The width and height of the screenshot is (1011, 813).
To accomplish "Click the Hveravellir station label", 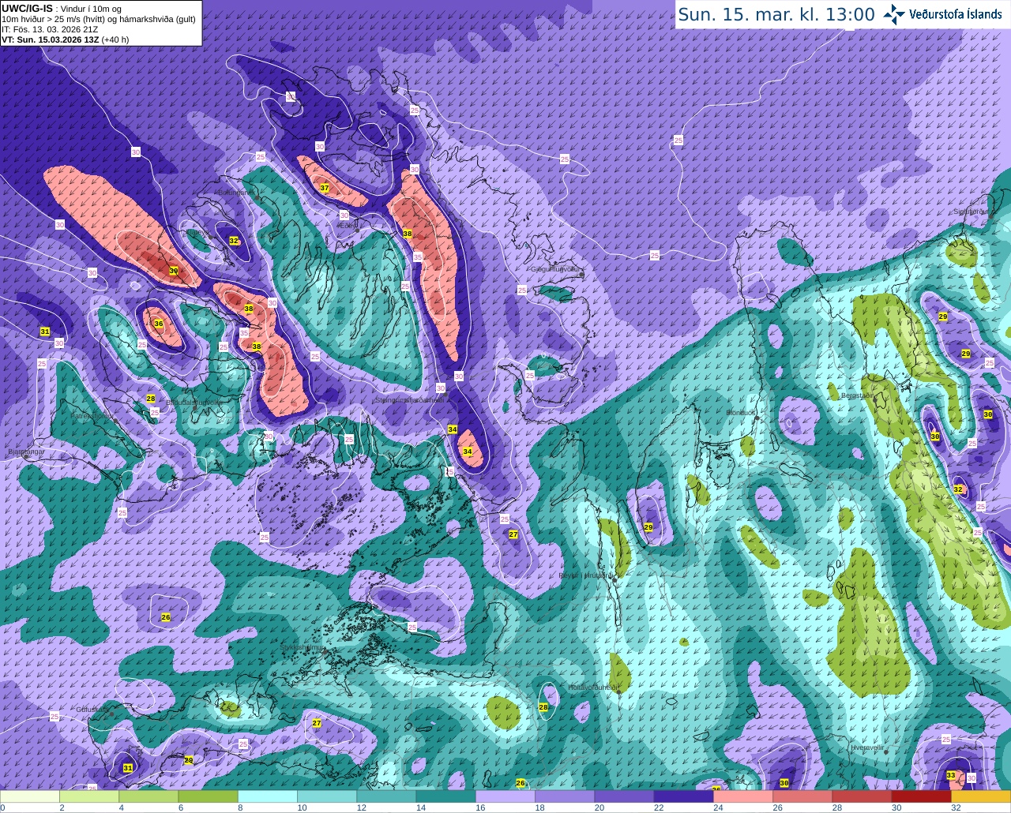I will (866, 746).
